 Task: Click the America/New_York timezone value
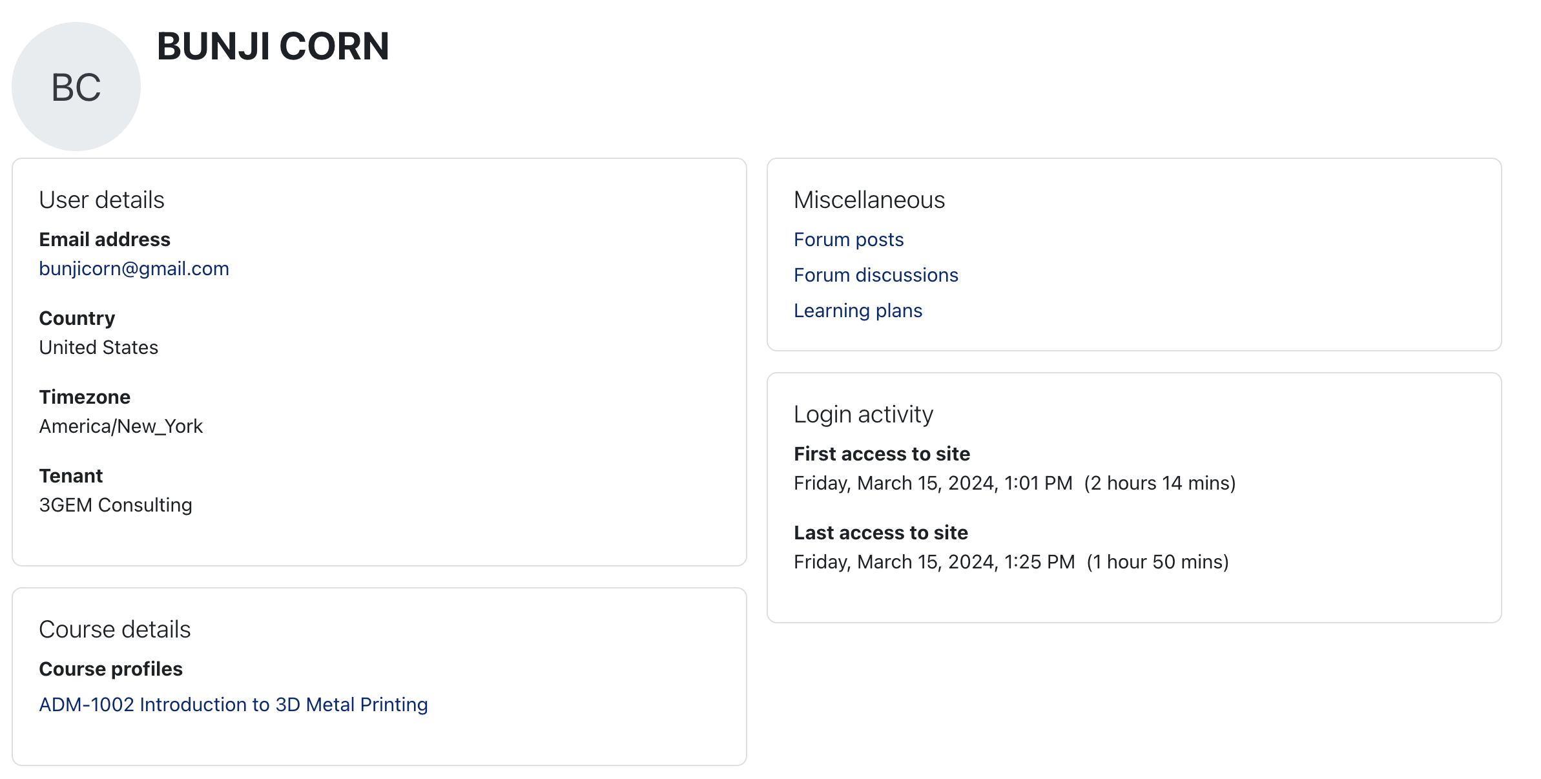(121, 426)
